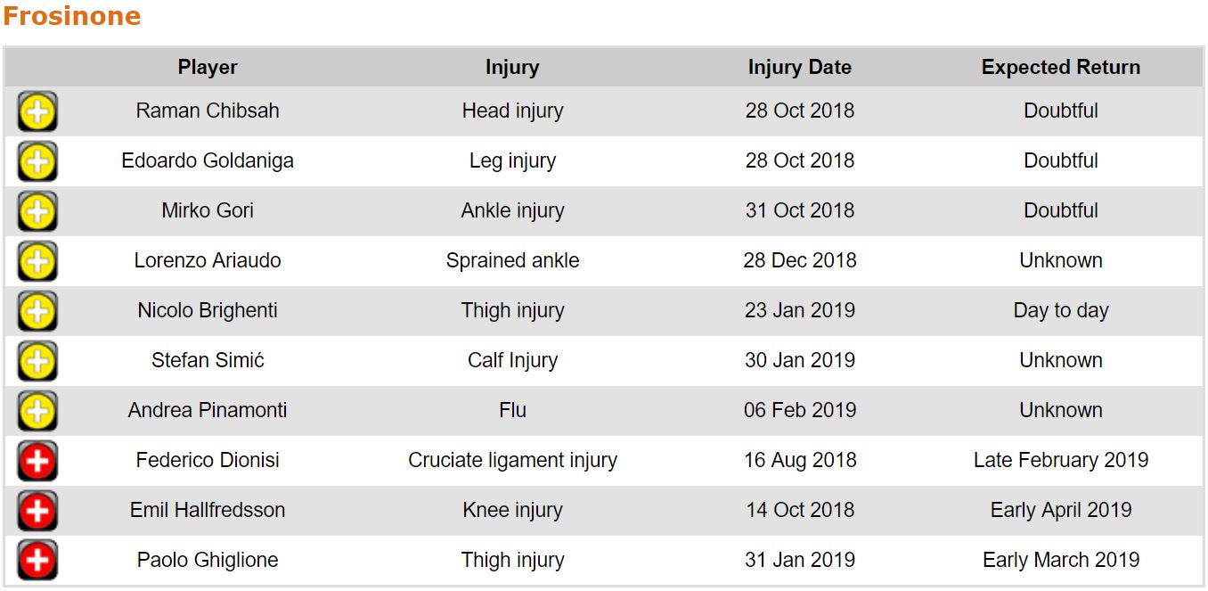Click yellow cross icon beside Mirko Gori
This screenshot has height=591, width=1208.
click(x=37, y=211)
